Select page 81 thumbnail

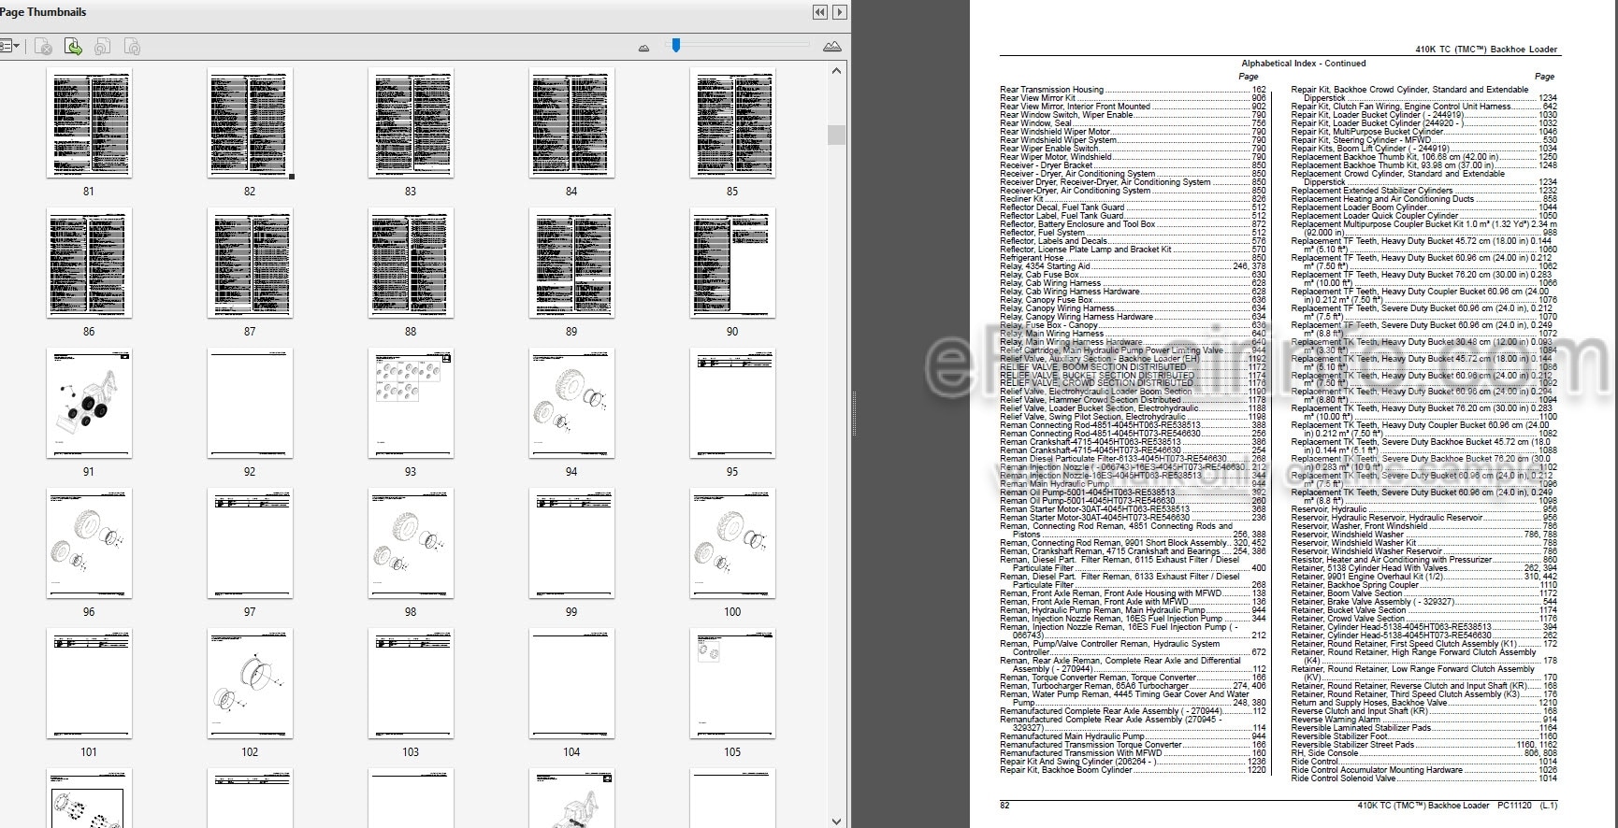click(x=89, y=123)
